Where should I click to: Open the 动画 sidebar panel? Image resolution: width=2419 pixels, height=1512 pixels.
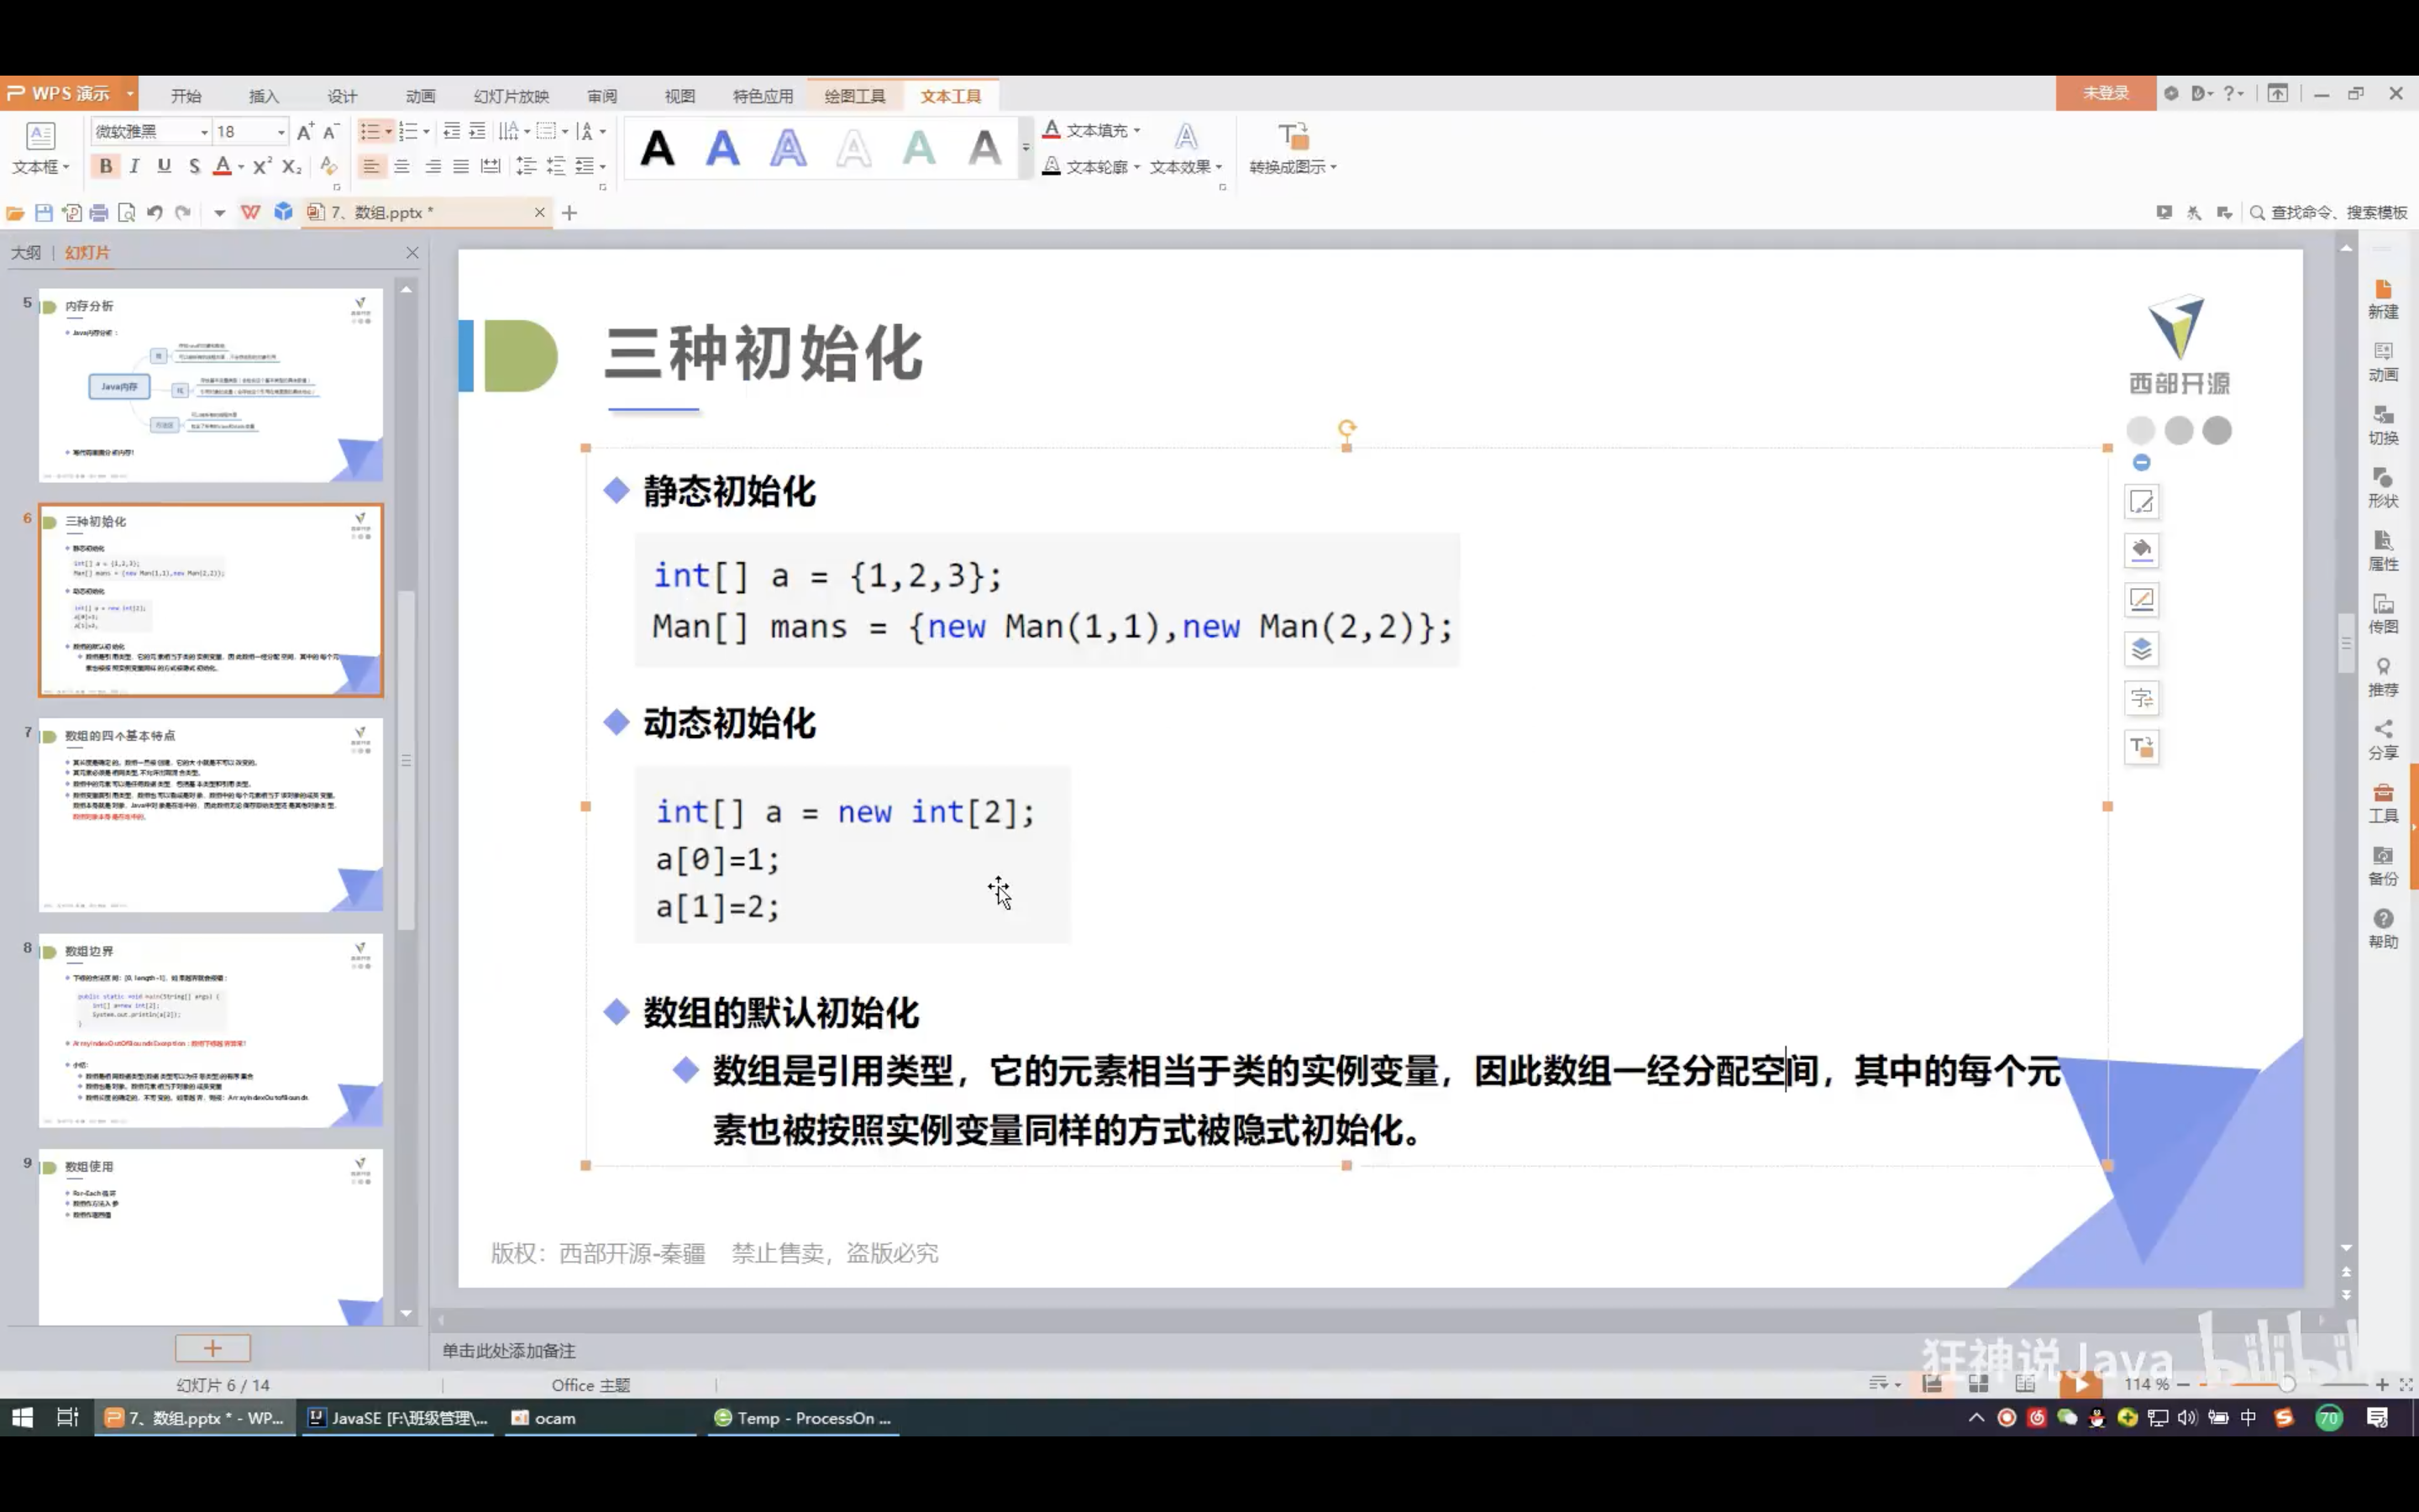2382,361
